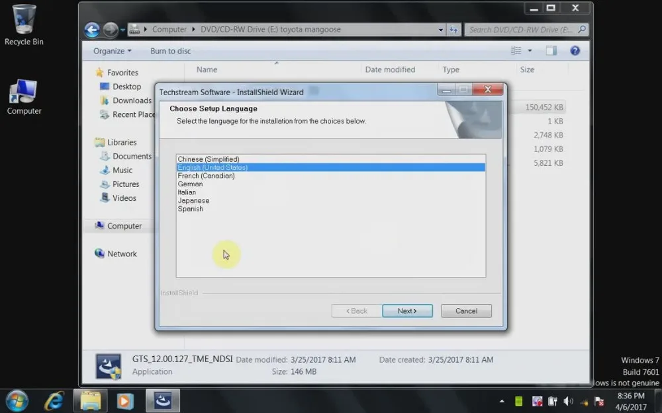Select Libraries in the navigation pane
Image resolution: width=662 pixels, height=413 pixels.
tap(116, 142)
